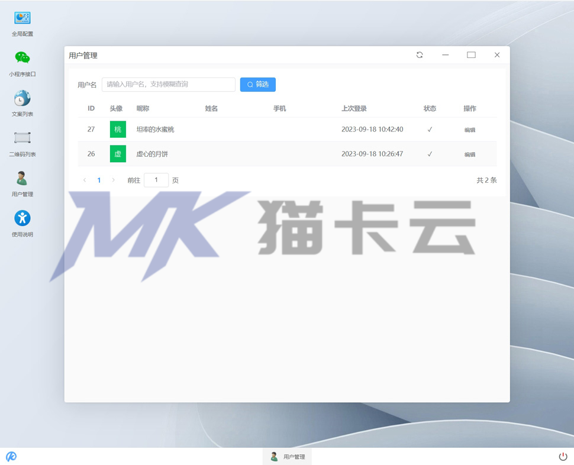Click ID cell 26

(x=91, y=154)
